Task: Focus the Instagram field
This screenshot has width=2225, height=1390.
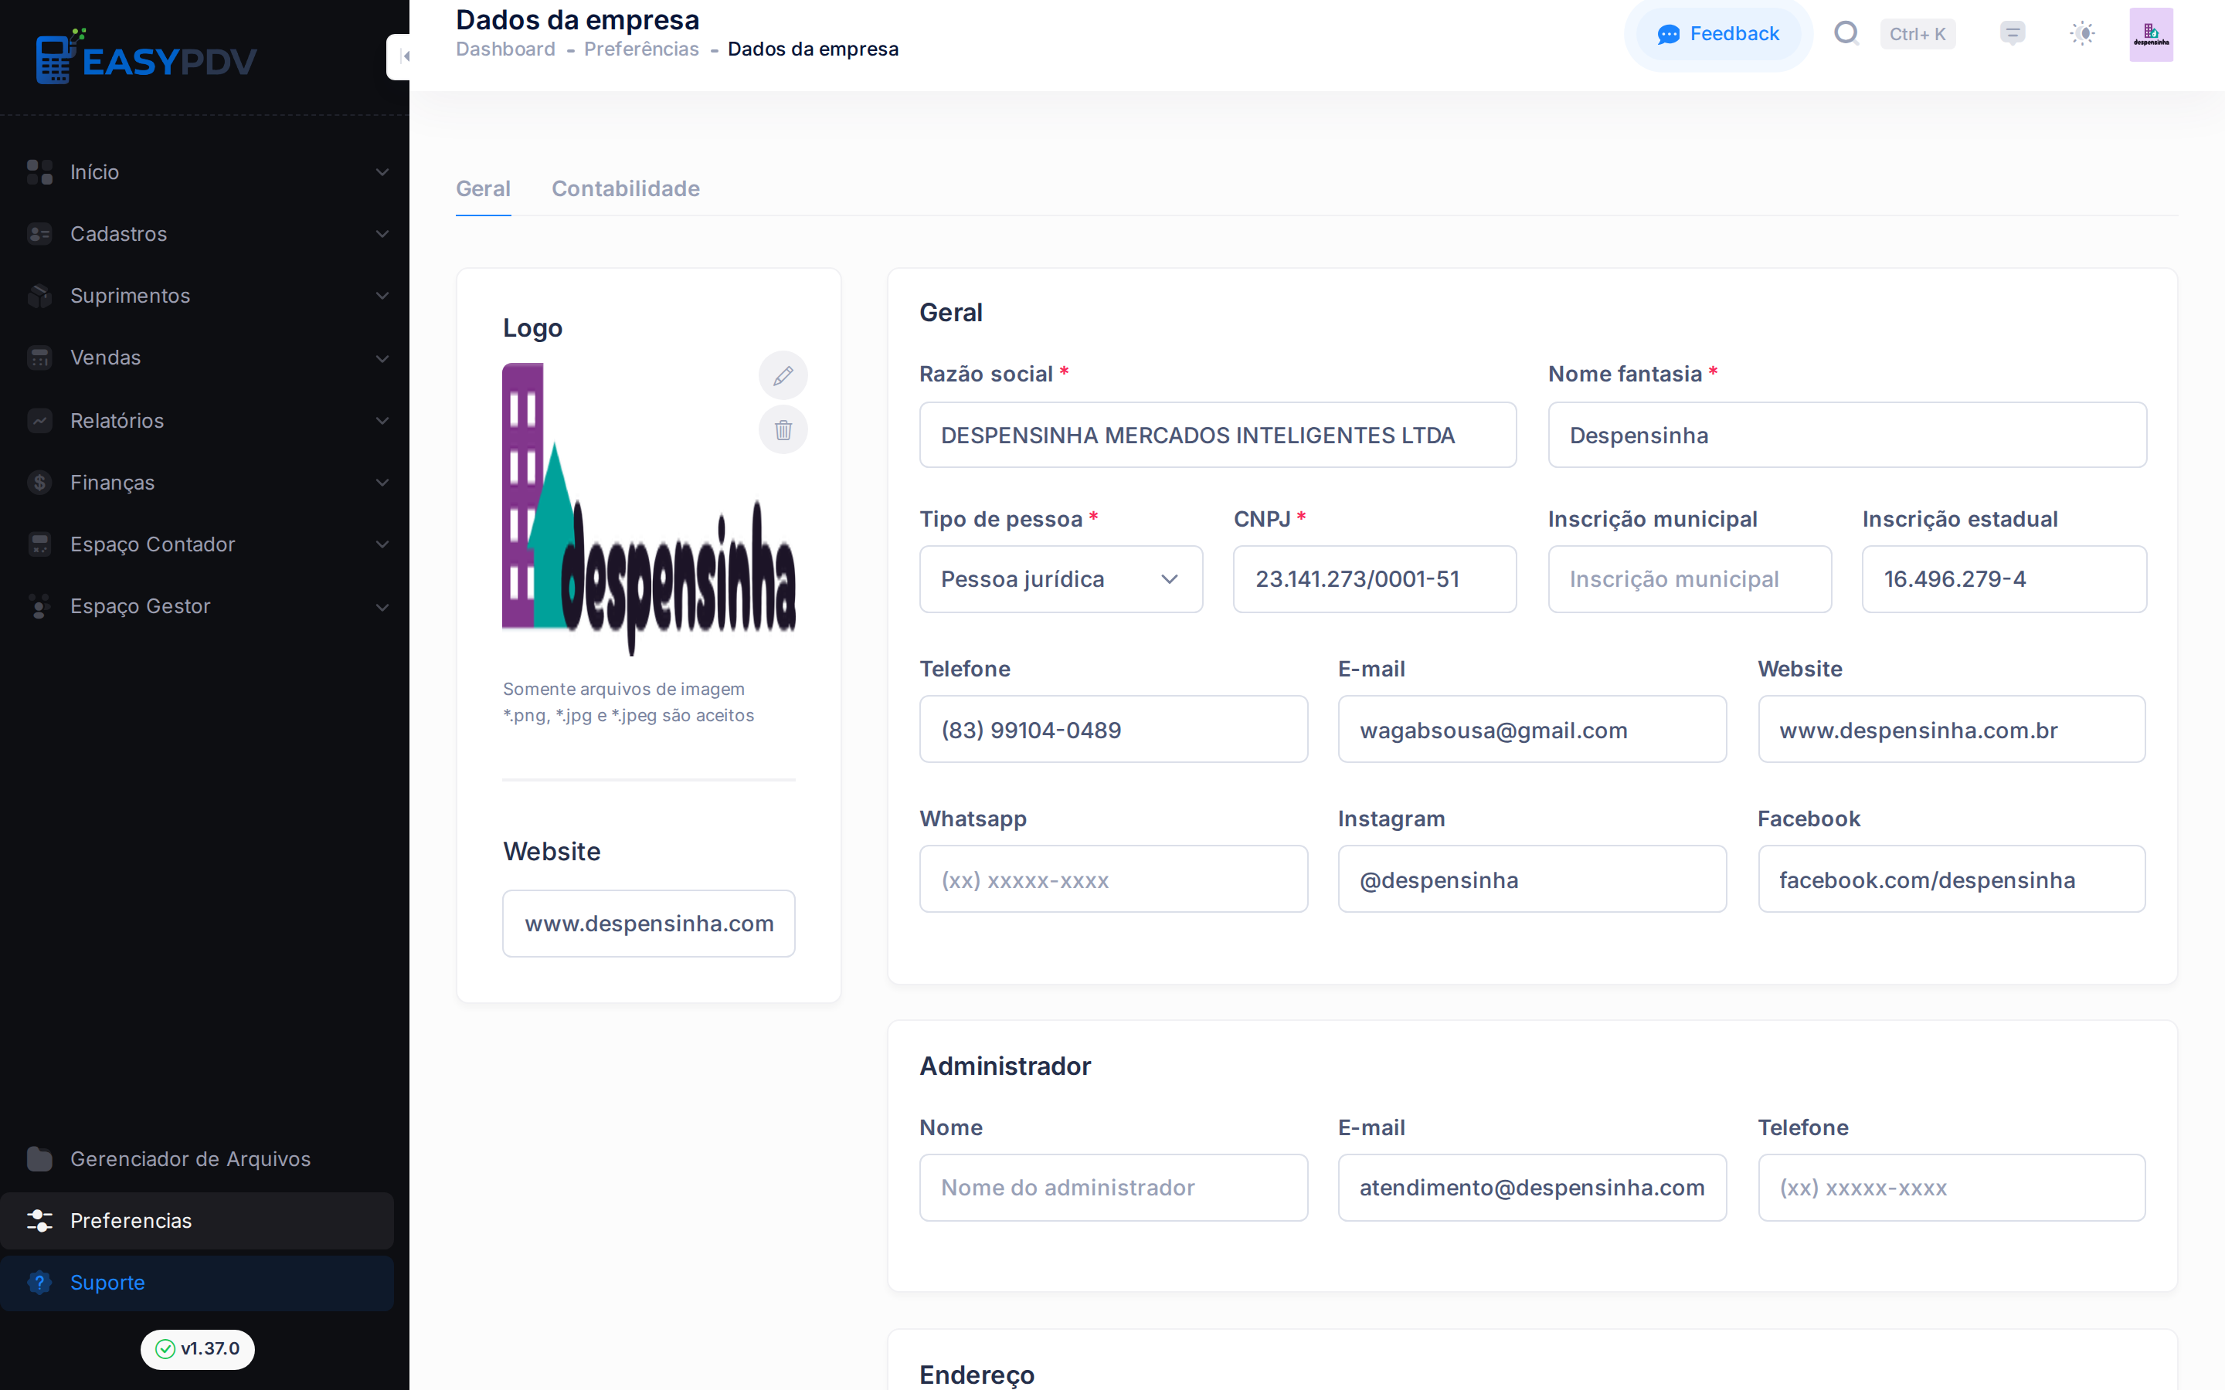Action: (x=1532, y=879)
